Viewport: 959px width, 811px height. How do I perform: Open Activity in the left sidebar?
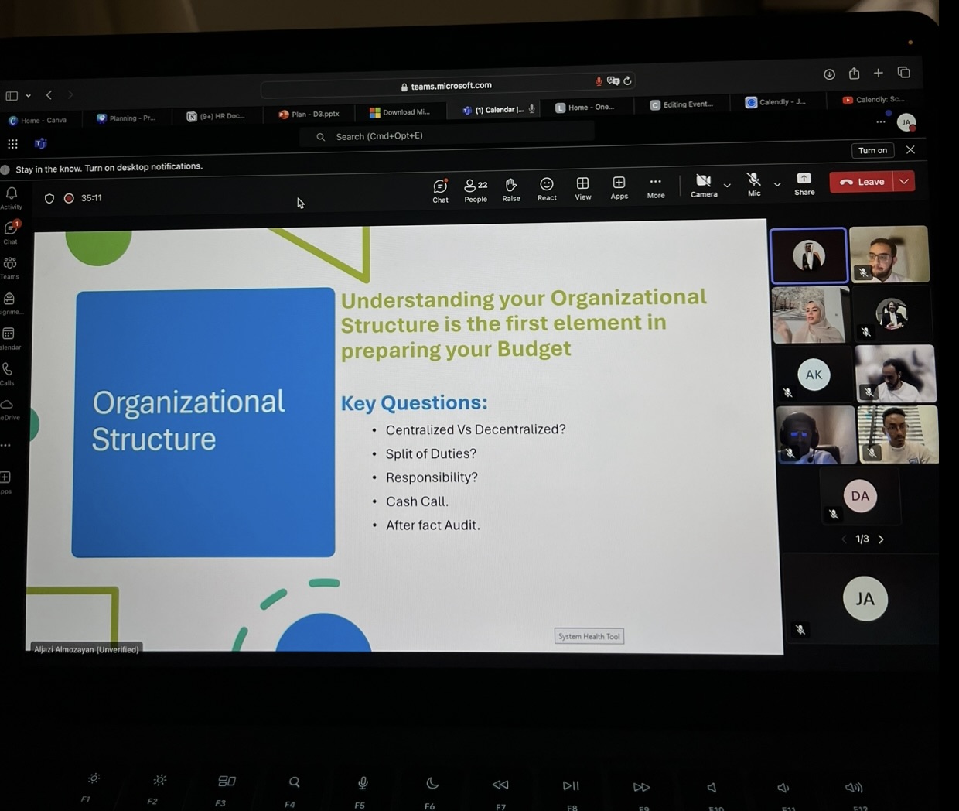point(11,198)
